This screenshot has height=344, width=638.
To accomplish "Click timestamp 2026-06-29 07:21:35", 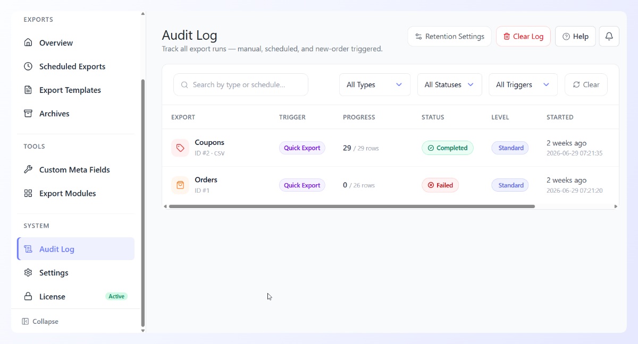I will (574, 153).
